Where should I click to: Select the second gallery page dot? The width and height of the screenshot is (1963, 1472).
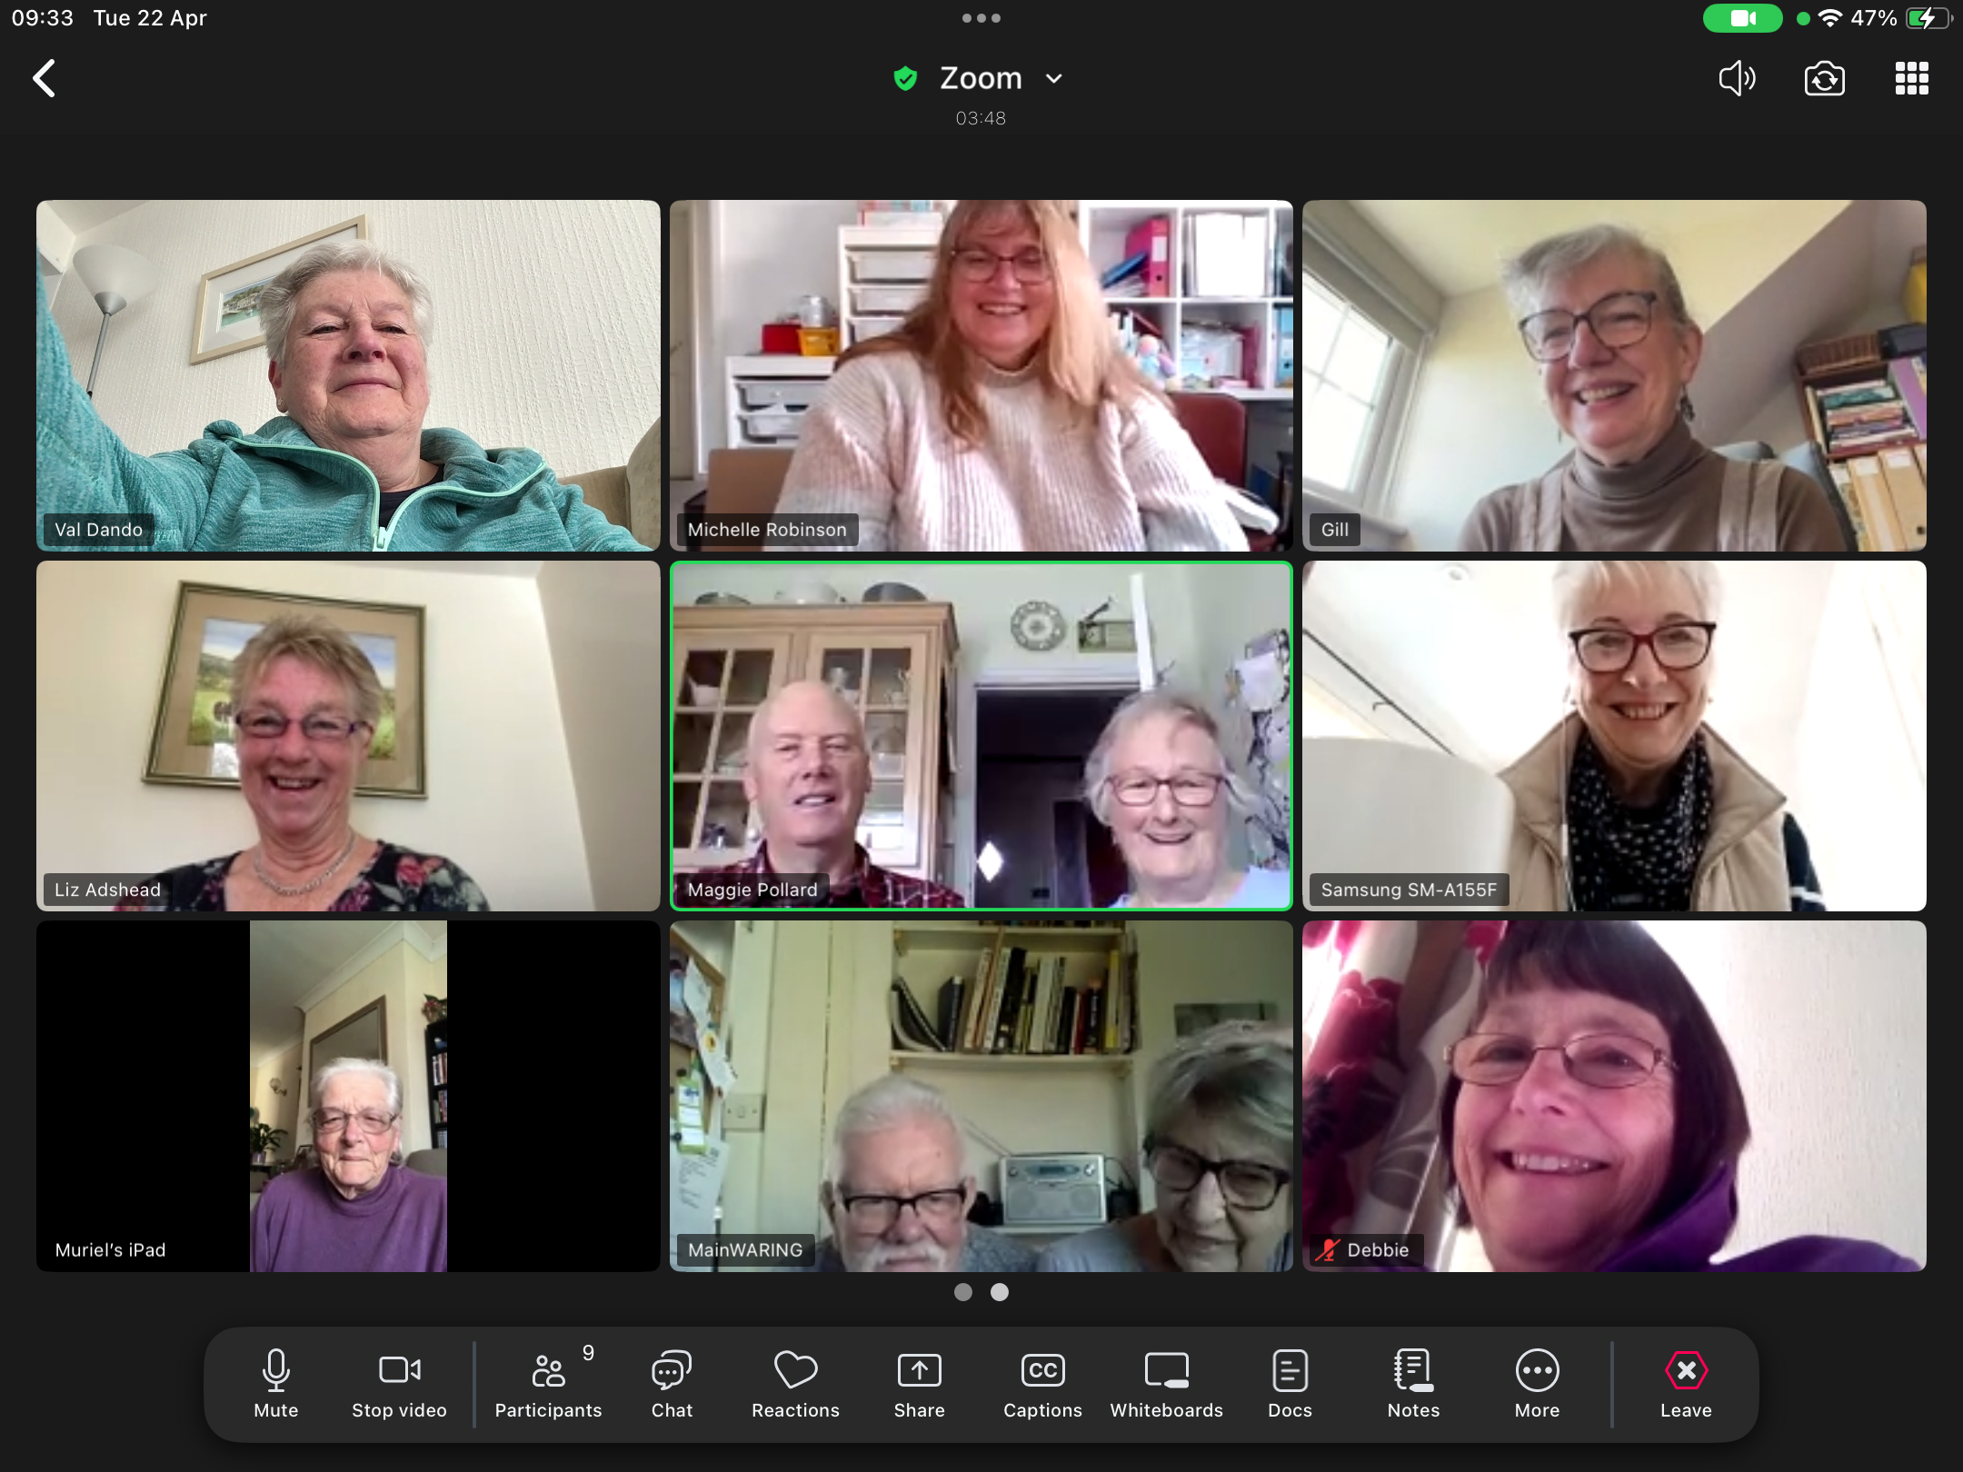(1000, 1292)
